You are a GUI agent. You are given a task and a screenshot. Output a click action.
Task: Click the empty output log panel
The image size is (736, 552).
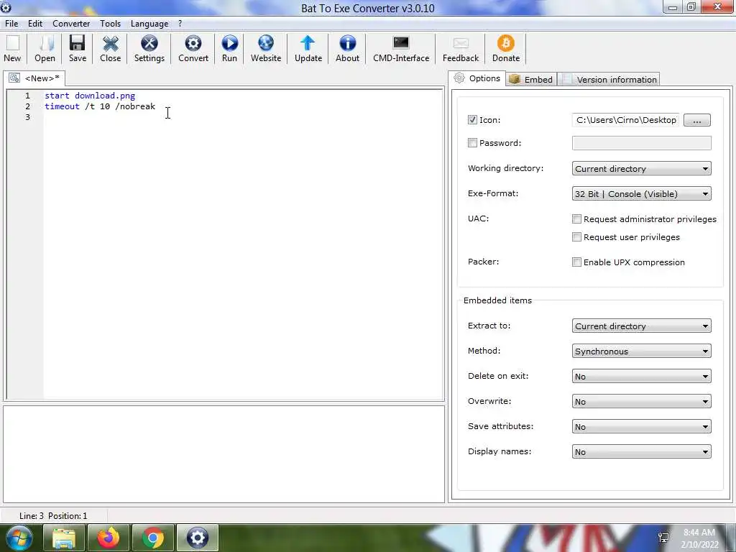point(224,454)
